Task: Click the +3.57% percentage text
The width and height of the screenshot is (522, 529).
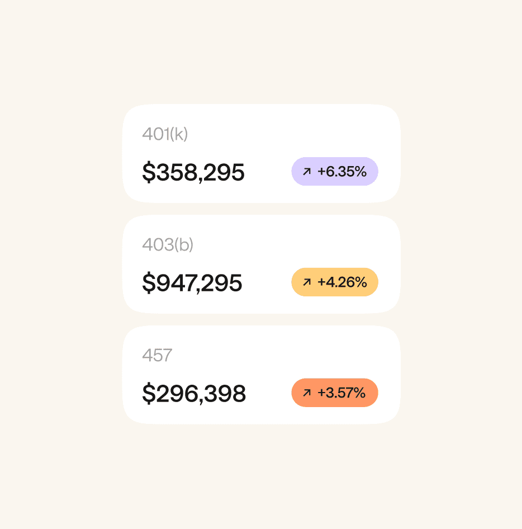Action: [x=341, y=393]
